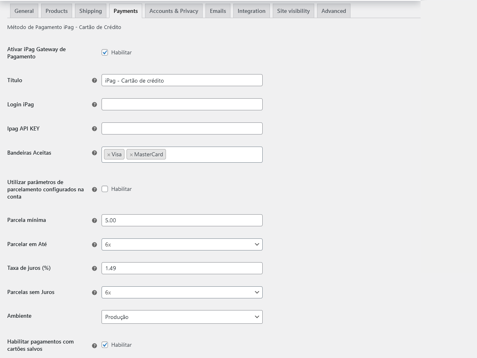Show help tip for Parcelas sem Juros
Screen dimensions: 477x358
tap(94, 293)
